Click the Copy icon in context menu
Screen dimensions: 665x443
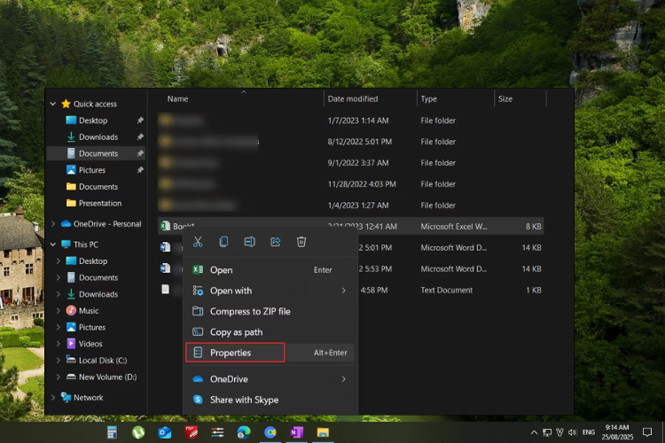[223, 242]
